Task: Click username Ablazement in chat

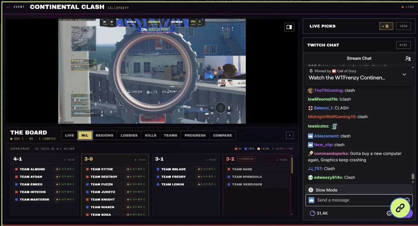Action: pos(326,136)
